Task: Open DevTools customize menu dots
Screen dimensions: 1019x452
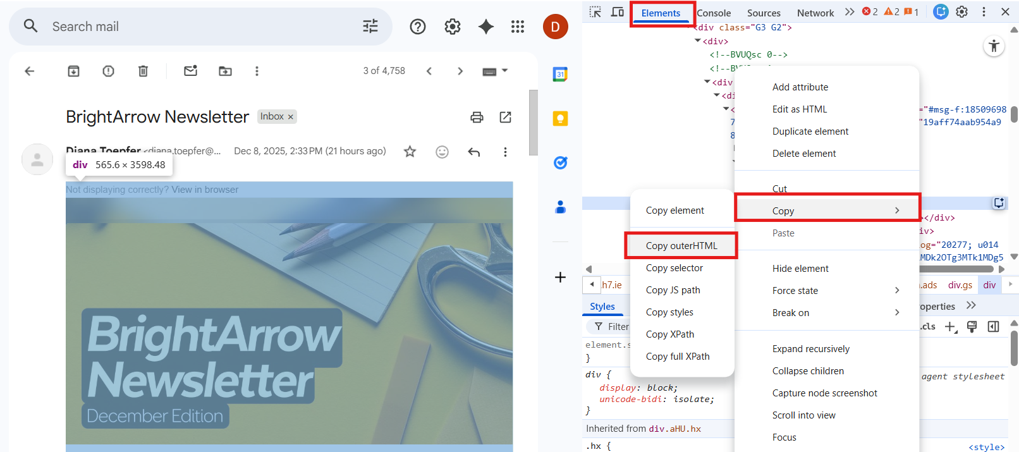Action: pos(984,12)
